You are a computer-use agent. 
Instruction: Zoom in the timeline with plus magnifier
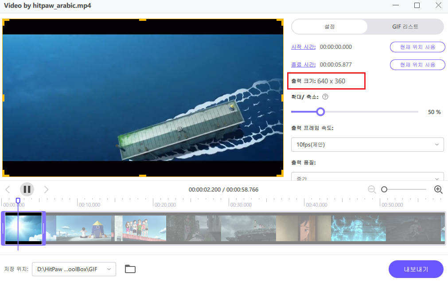[438, 189]
